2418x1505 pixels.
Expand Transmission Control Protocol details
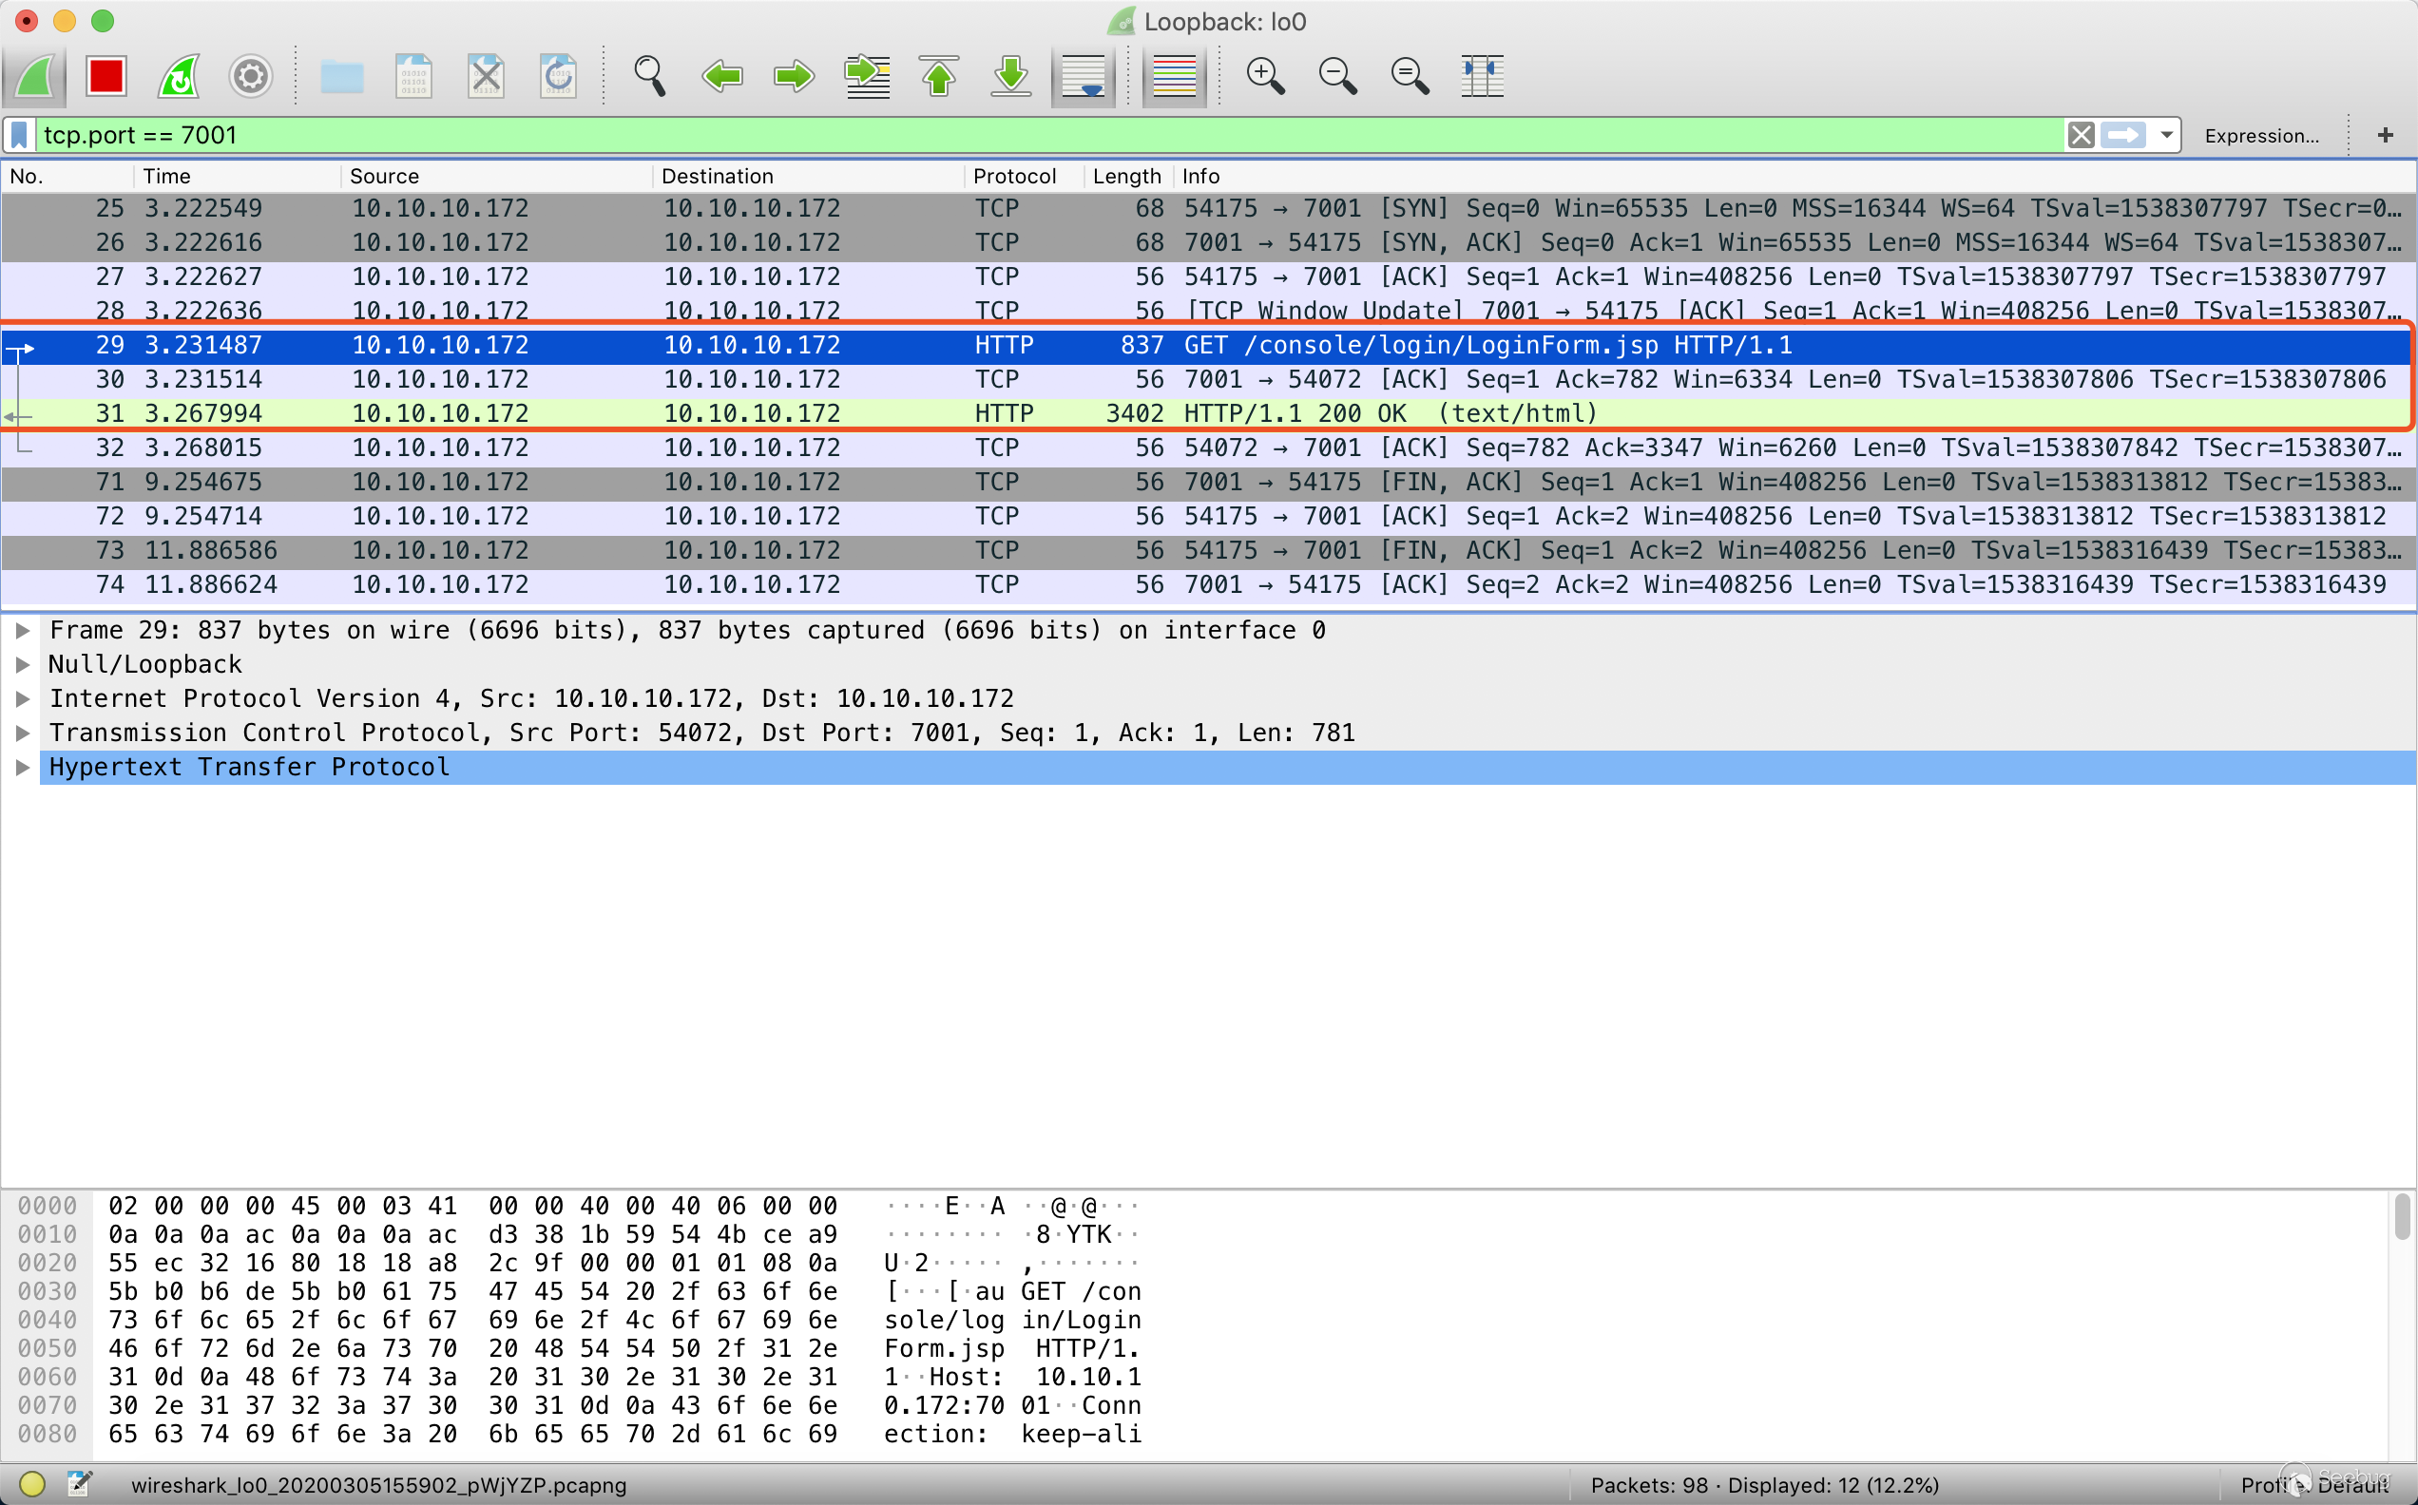point(23,733)
